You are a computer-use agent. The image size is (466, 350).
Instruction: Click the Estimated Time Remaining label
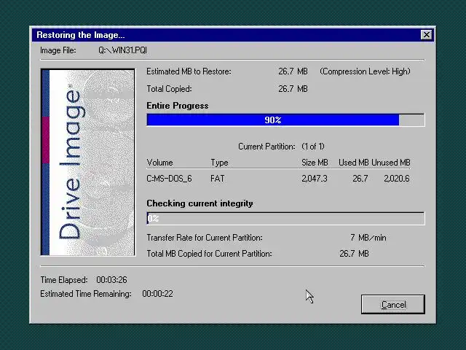(86, 294)
